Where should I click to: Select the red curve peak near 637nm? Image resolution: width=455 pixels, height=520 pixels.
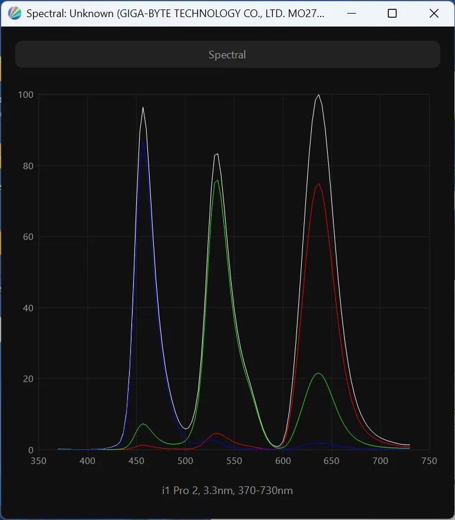tap(319, 184)
